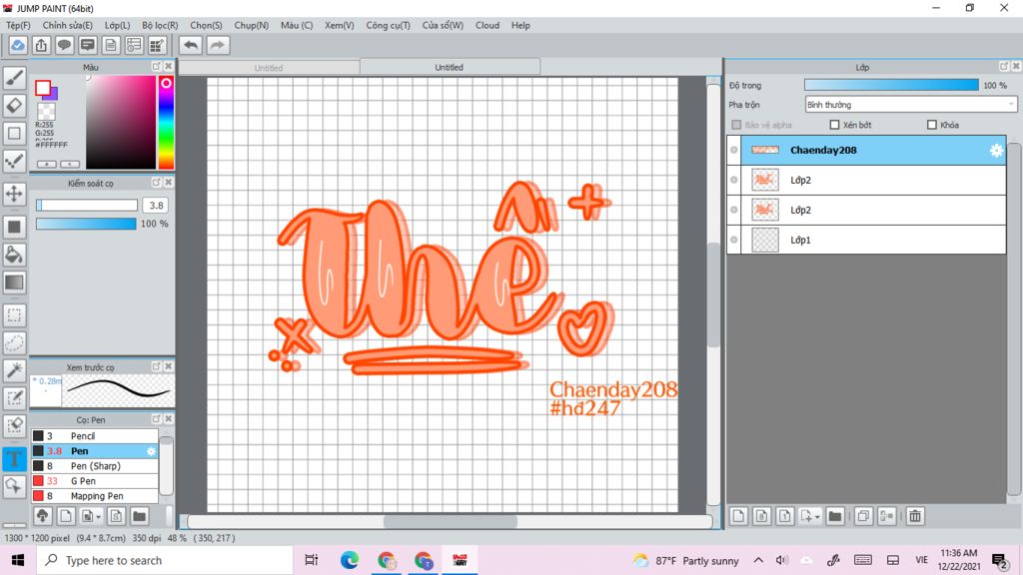Screen dimensions: 1023x575
Task: Toggle the Bảo vệ alpha checkbox
Action: 736,125
